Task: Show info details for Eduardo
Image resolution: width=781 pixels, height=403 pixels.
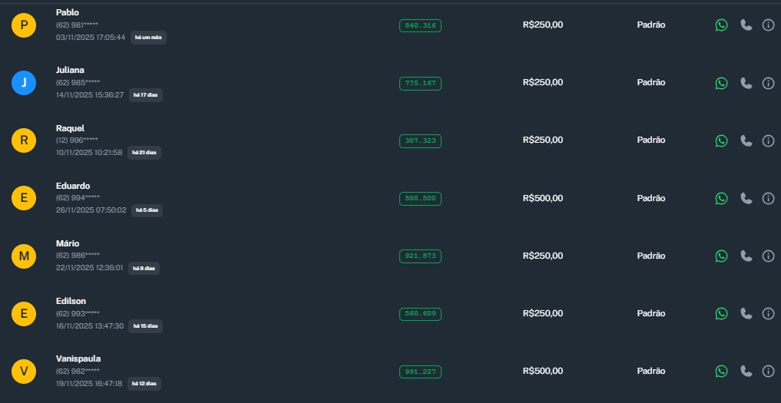Action: [768, 198]
